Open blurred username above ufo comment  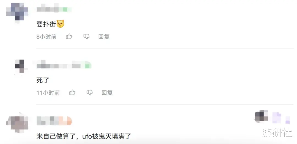[x=54, y=121]
